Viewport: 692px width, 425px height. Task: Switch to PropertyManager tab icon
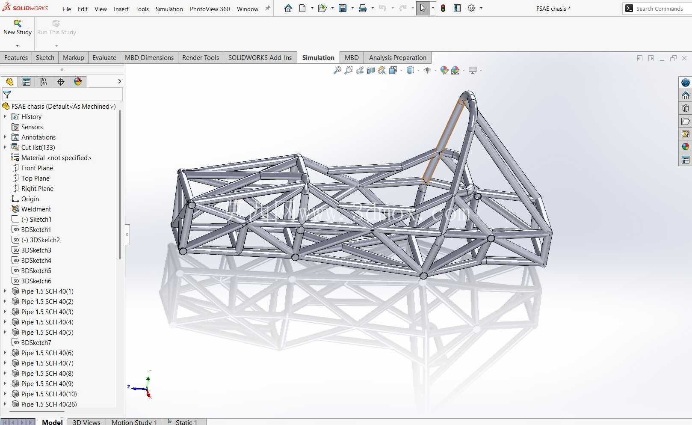(27, 81)
